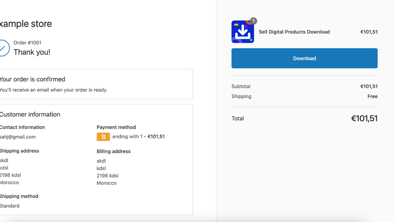Image resolution: width=395 pixels, height=222 pixels.
Task: Click the Total label
Action: pos(238,118)
